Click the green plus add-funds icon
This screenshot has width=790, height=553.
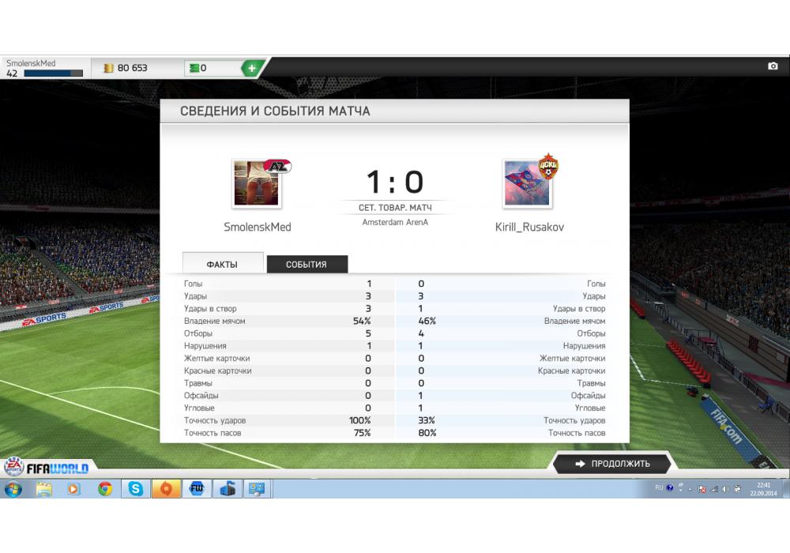[252, 68]
